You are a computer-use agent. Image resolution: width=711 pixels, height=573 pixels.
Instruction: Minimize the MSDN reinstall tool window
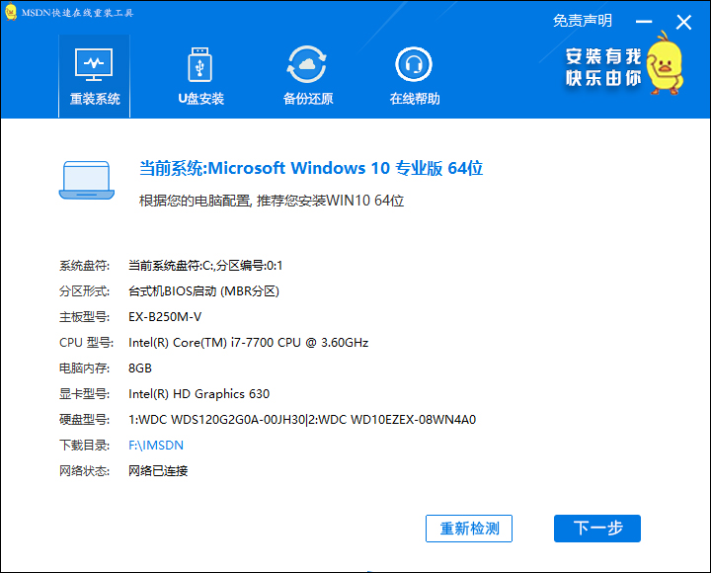644,22
